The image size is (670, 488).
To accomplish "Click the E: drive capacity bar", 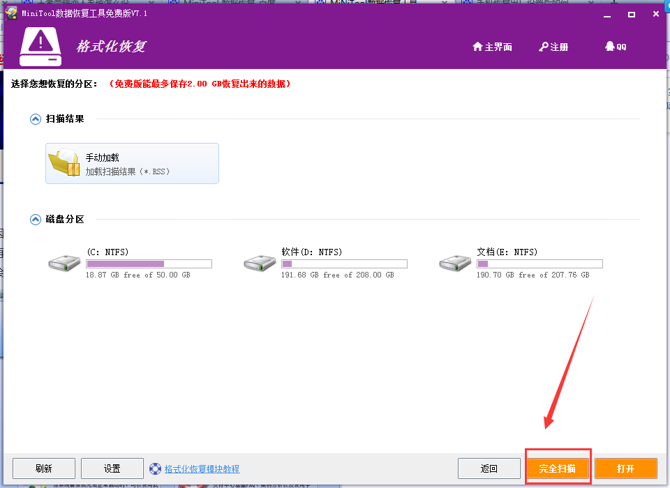I will tap(541, 264).
